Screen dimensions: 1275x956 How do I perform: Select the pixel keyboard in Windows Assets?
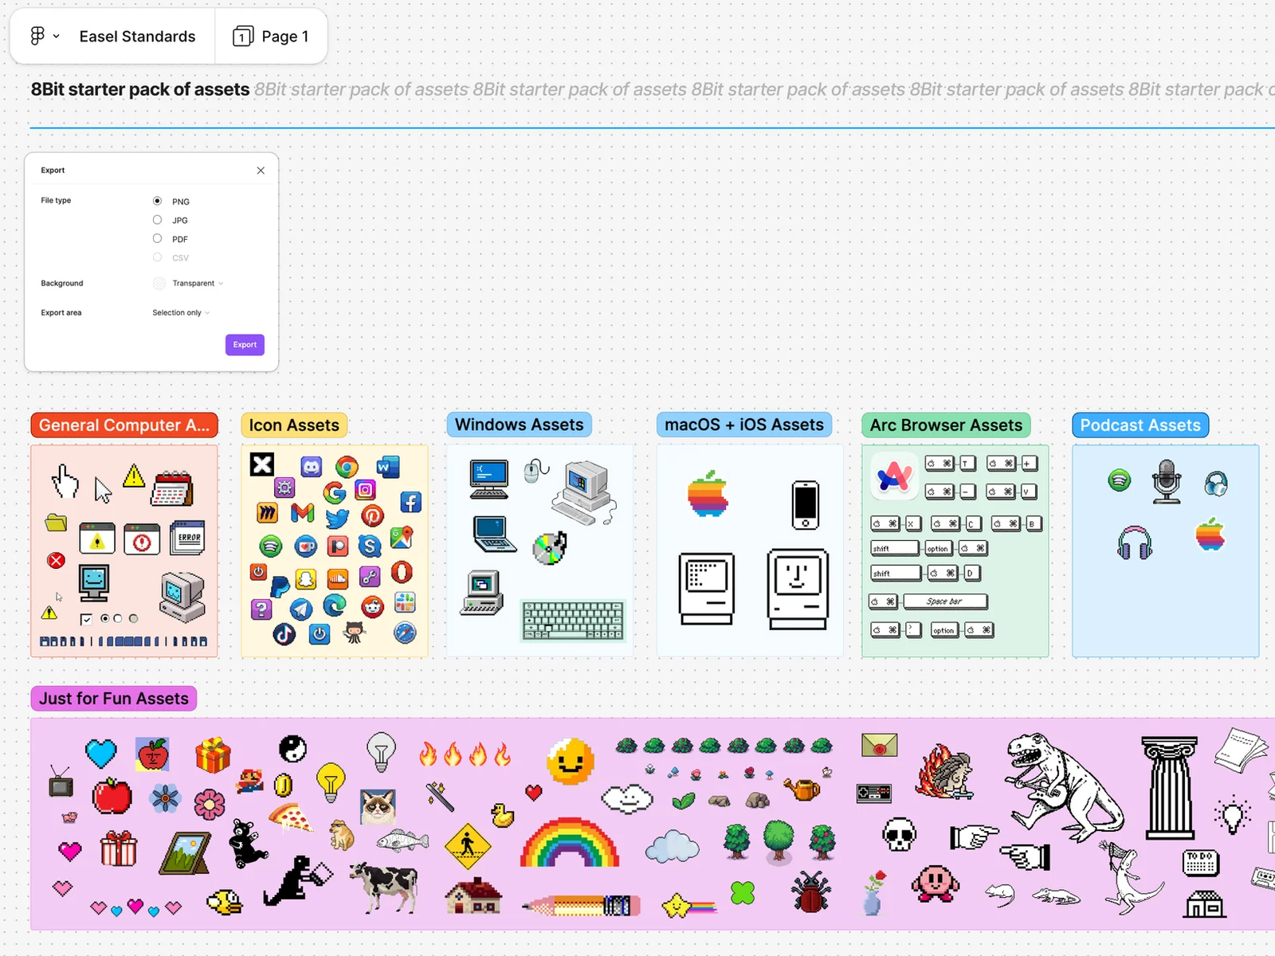[x=573, y=621]
